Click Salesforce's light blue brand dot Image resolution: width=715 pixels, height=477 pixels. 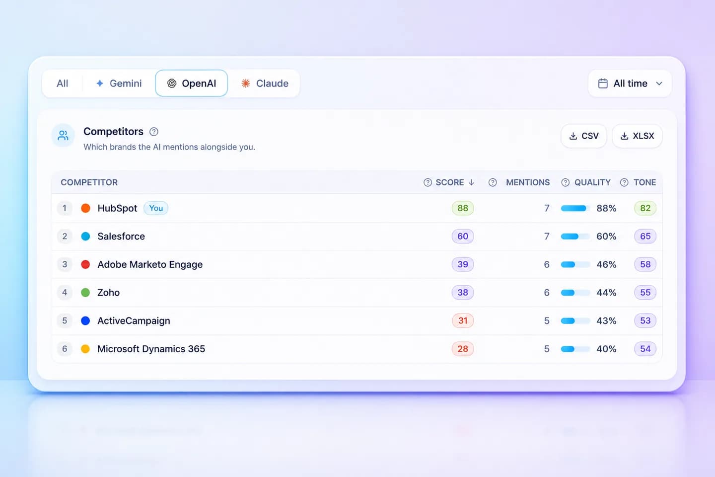[85, 237]
